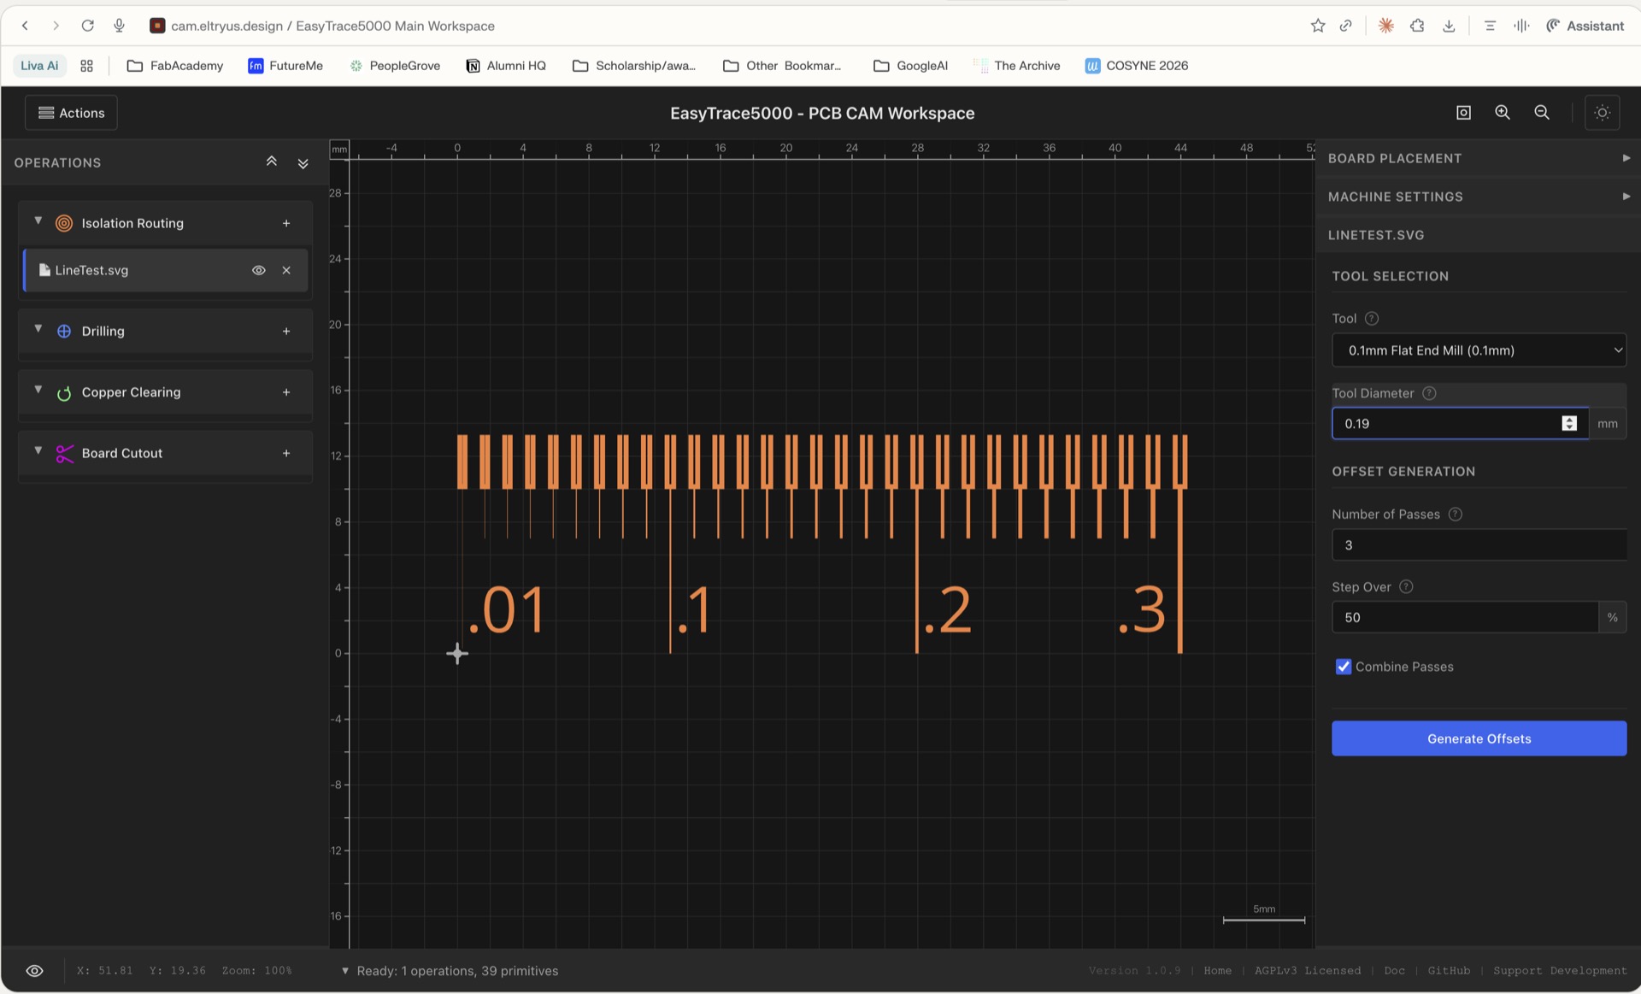The width and height of the screenshot is (1641, 994).
Task: Click the eye icon in the status bar
Action: pos(34,970)
